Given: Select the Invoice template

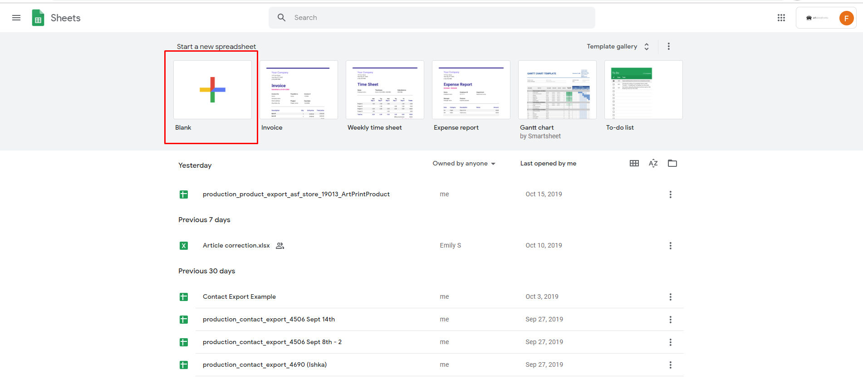Looking at the screenshot, I should (x=299, y=90).
